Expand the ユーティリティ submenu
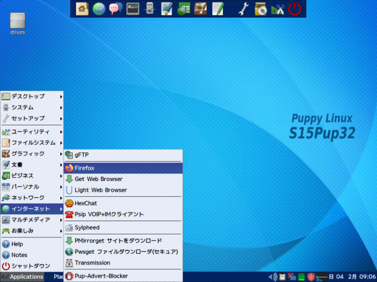This screenshot has height=282, width=377. coord(32,132)
